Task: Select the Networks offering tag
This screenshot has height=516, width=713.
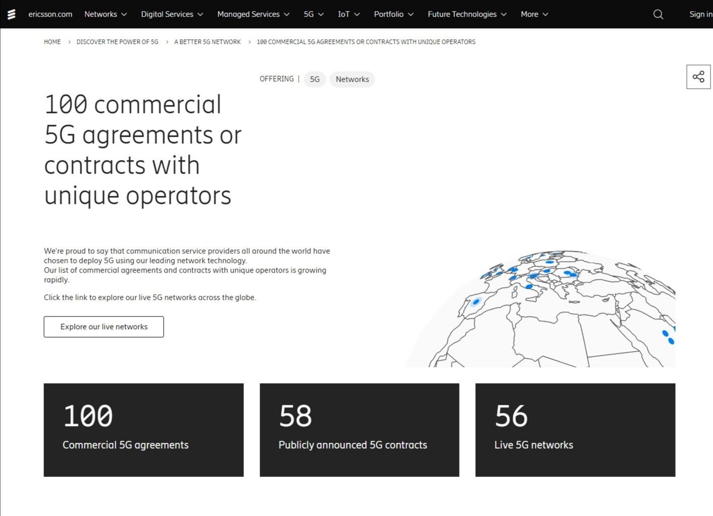Action: [352, 79]
